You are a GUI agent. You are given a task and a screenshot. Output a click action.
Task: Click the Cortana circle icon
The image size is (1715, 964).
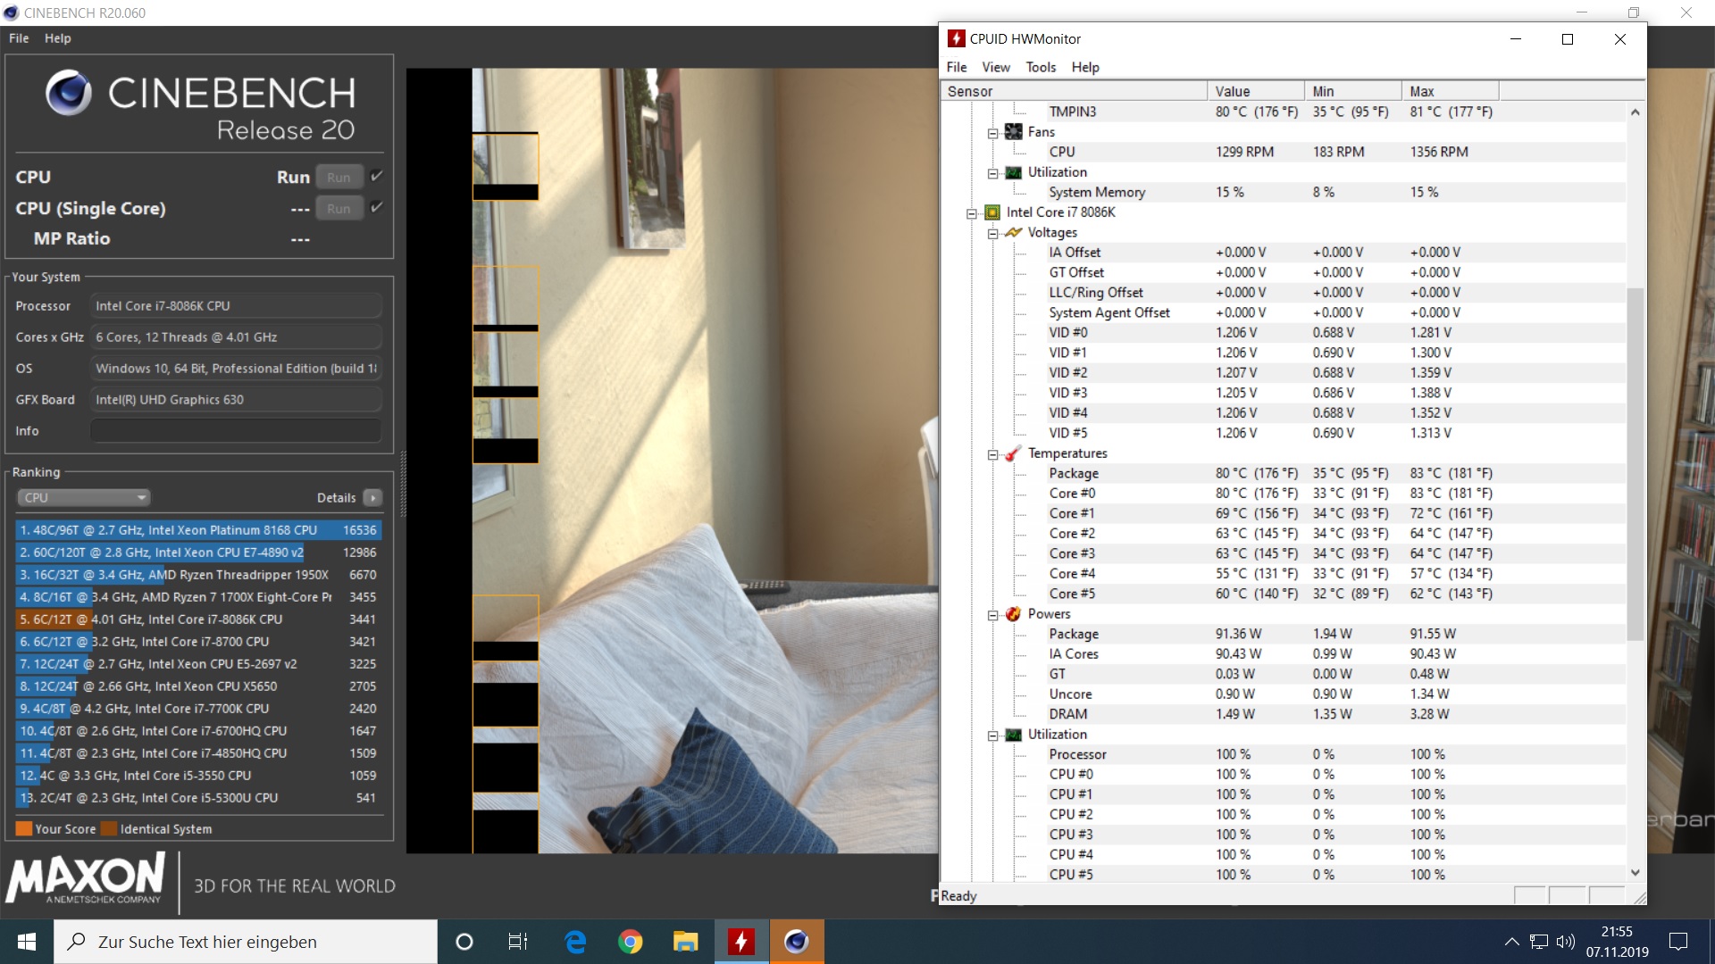(464, 942)
